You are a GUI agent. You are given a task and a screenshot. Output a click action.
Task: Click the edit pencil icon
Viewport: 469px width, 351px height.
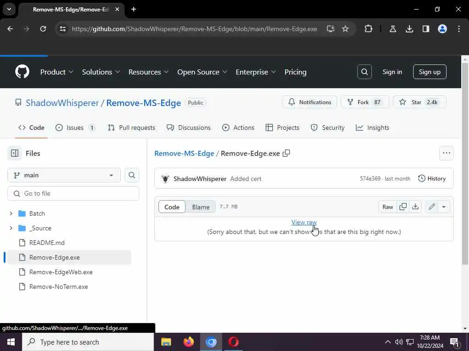tap(431, 207)
